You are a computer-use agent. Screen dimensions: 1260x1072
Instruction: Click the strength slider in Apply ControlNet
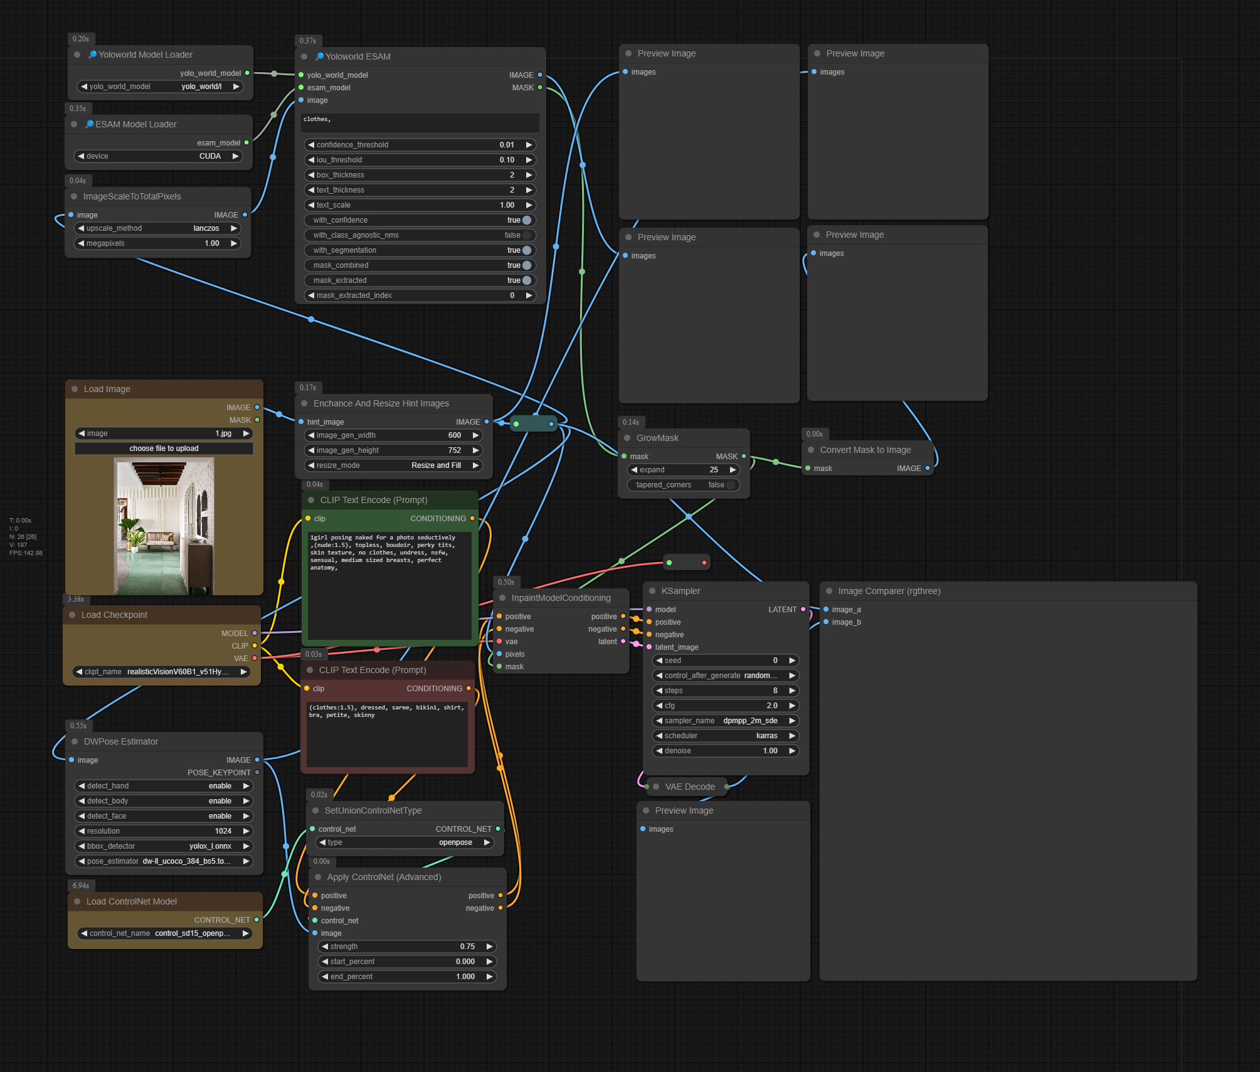coord(406,947)
